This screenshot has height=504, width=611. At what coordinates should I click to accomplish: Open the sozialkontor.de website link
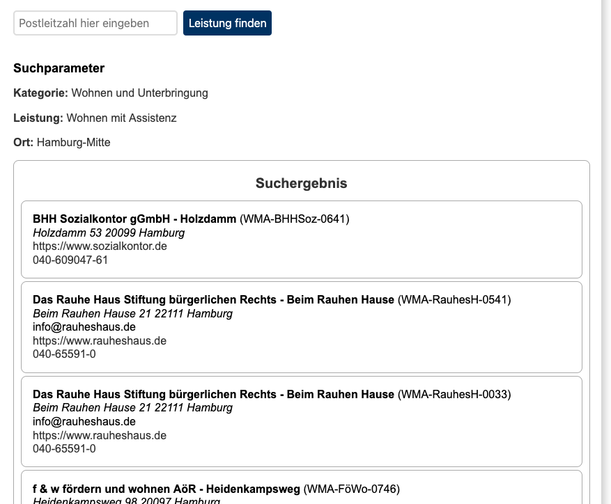(100, 246)
